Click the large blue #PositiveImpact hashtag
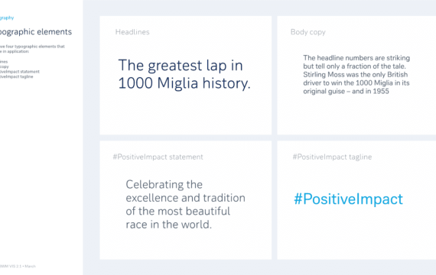The image size is (436, 275). click(x=348, y=199)
